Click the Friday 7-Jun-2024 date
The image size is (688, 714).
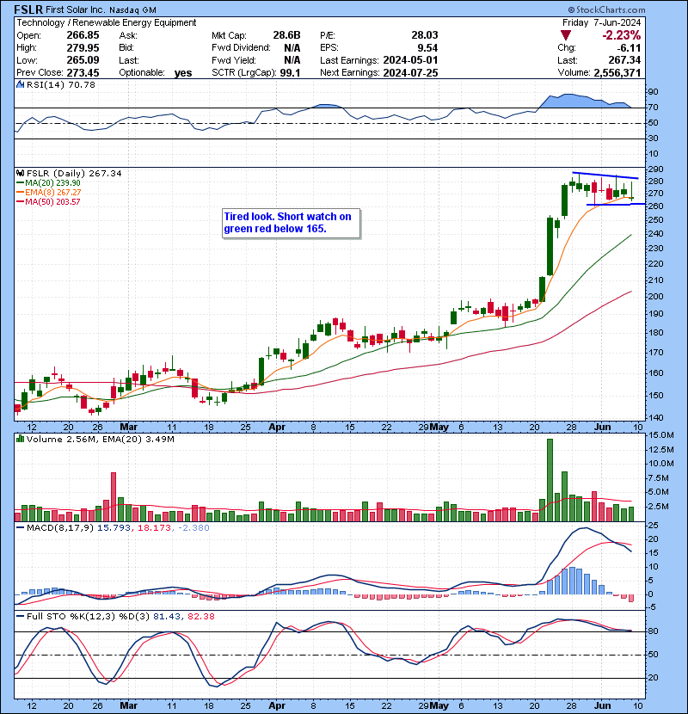pyautogui.click(x=601, y=22)
